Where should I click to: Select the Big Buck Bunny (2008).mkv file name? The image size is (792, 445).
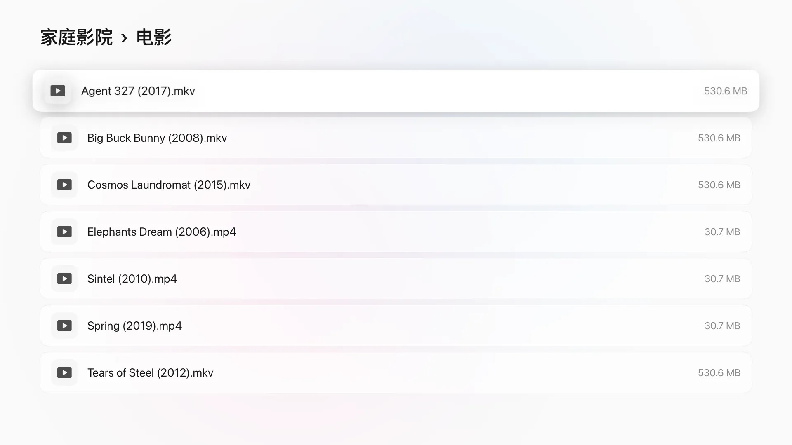157,138
